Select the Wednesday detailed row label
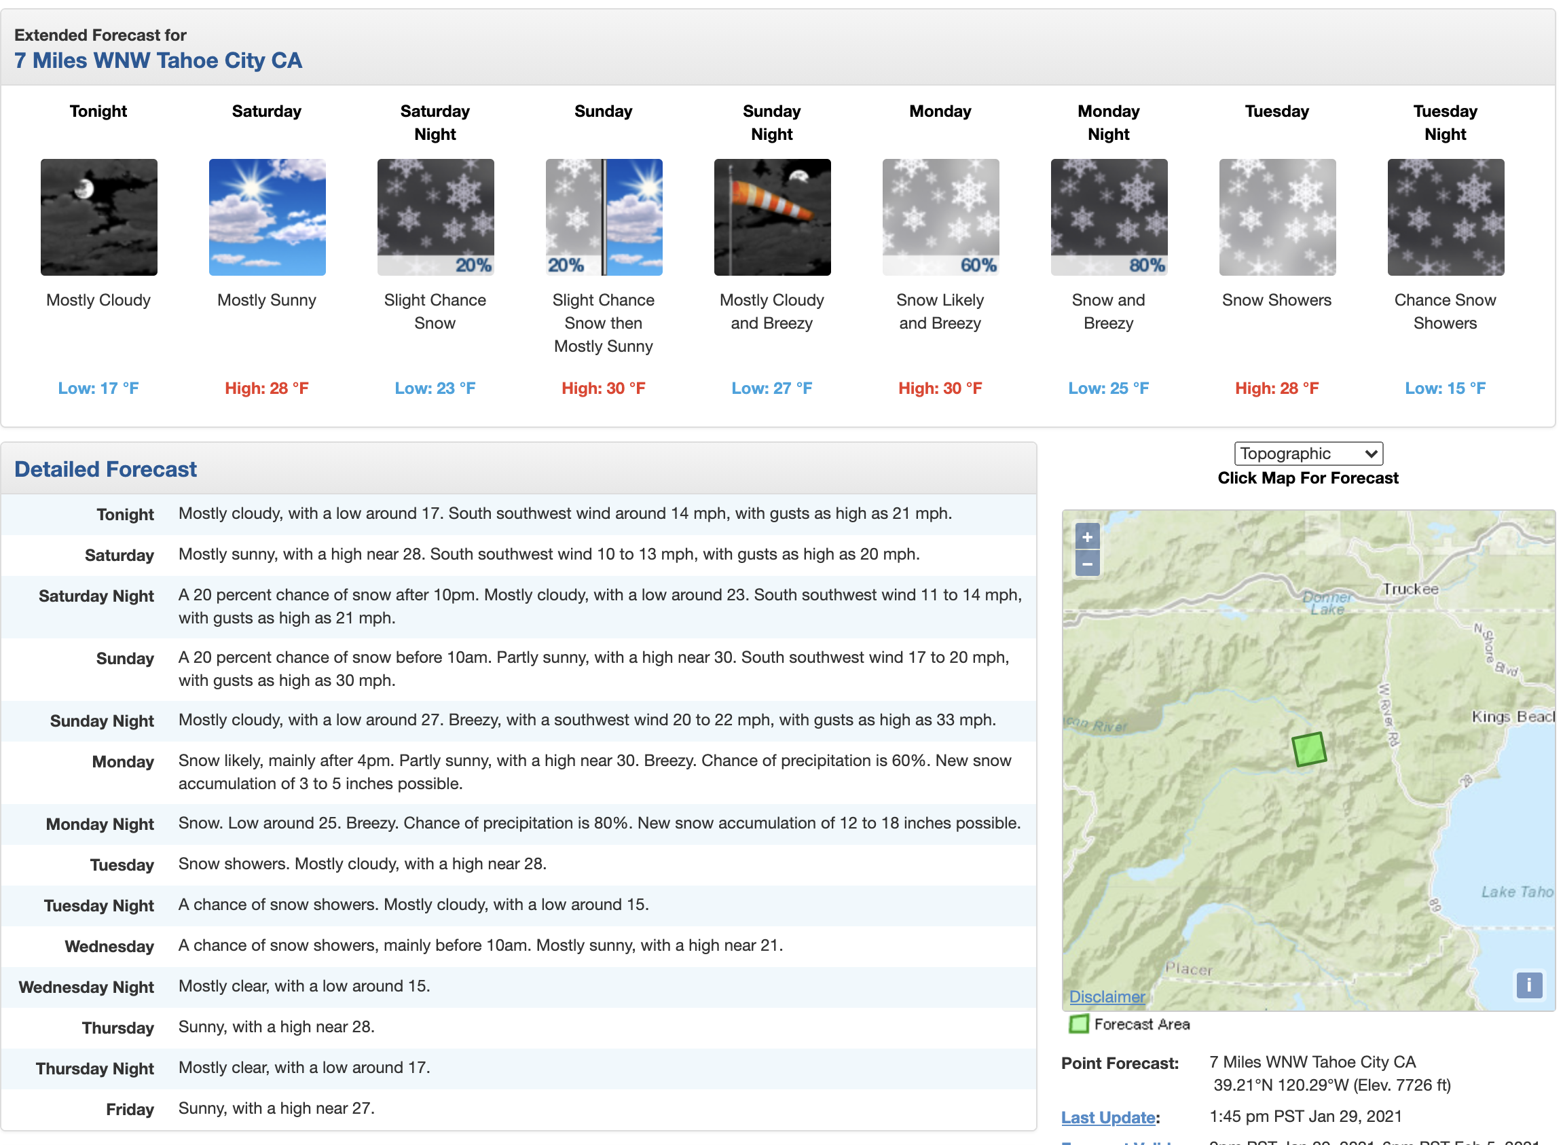Image resolution: width=1563 pixels, height=1145 pixels. tap(109, 947)
